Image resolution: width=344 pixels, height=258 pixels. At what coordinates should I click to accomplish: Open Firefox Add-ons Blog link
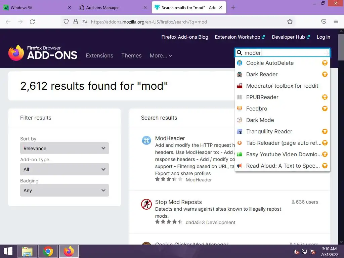pos(185,37)
